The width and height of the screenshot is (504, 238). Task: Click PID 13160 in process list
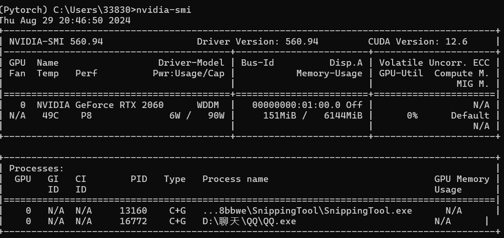133,211
